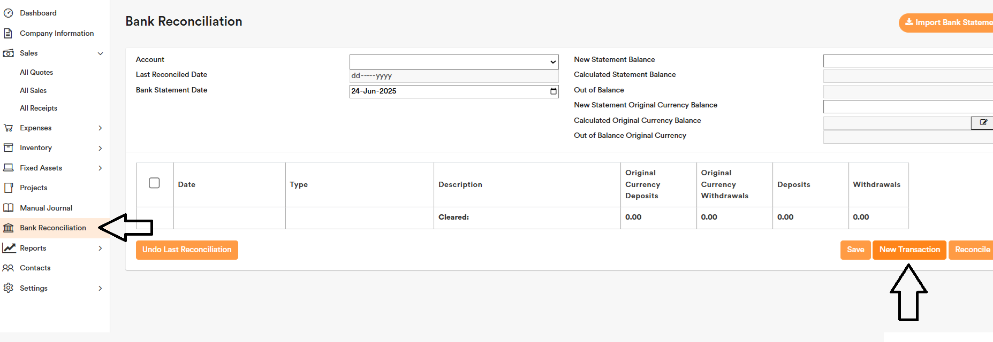Click the Company Information document icon
The height and width of the screenshot is (342, 993).
coord(8,33)
